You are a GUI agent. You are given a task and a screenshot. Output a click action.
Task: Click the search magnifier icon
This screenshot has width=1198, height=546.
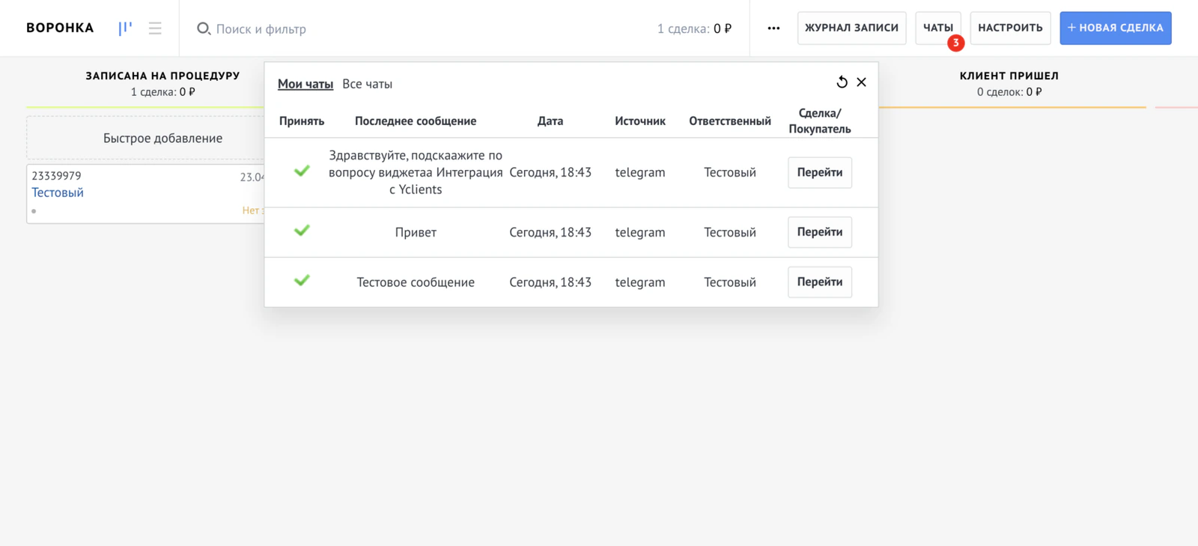[203, 28]
